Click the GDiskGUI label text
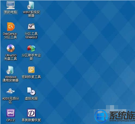The width and height of the screenshot is (135, 124). (x=31, y=37)
